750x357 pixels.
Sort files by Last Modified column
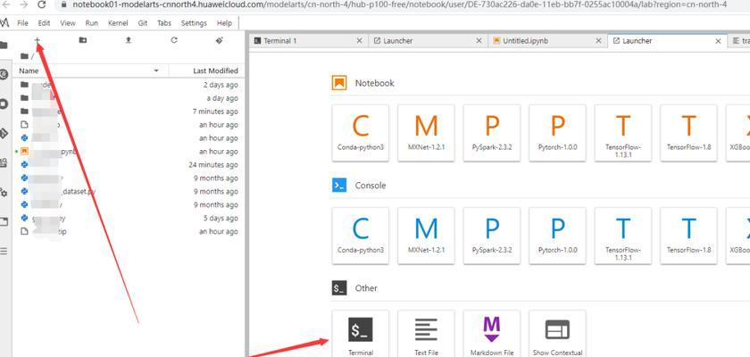click(x=215, y=71)
